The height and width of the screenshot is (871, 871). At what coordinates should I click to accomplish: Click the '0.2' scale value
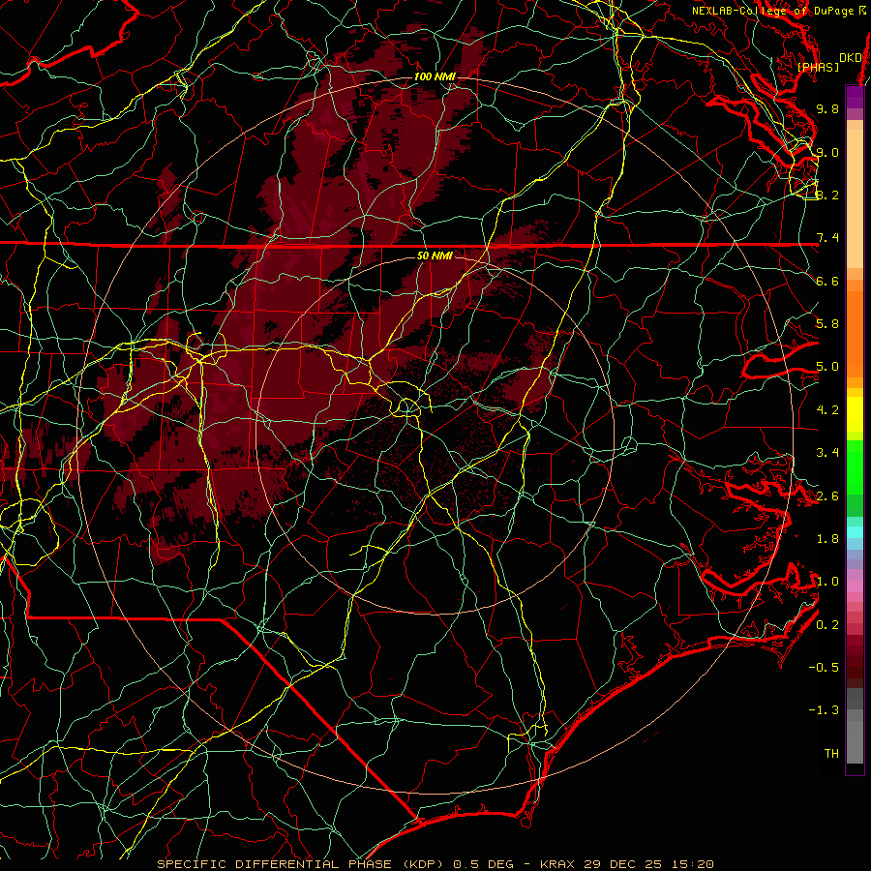pyautogui.click(x=827, y=625)
